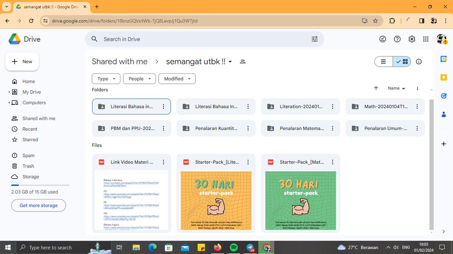This screenshot has width=453, height=254.
Task: Open the Google apps grid
Action: click(426, 39)
